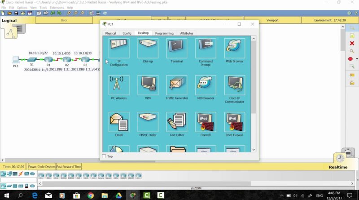Click the New file toolbar icon
The image size is (359, 200).
pyautogui.click(x=3, y=13)
